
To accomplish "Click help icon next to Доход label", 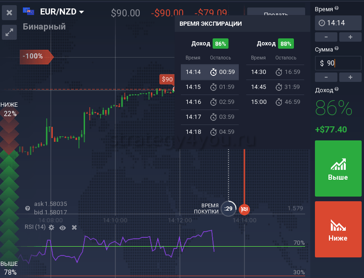I will pyautogui.click(x=336, y=89).
